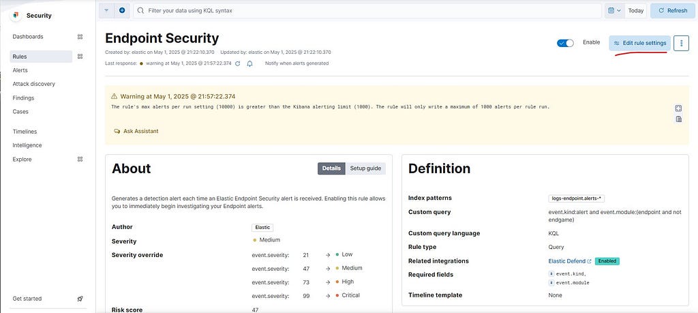Click Get started link
The width and height of the screenshot is (698, 313).
click(27, 299)
